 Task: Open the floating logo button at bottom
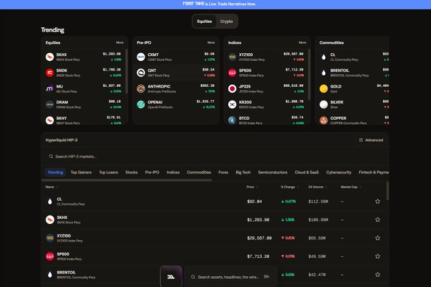coord(171,277)
